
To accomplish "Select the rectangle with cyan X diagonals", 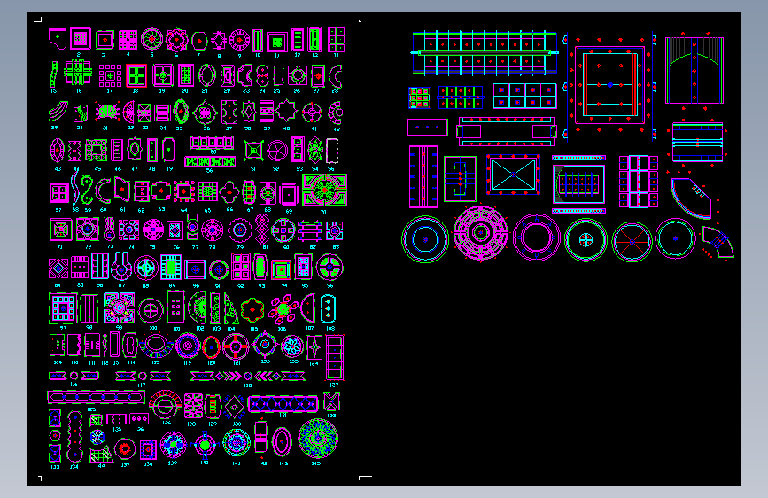I will click(x=513, y=175).
